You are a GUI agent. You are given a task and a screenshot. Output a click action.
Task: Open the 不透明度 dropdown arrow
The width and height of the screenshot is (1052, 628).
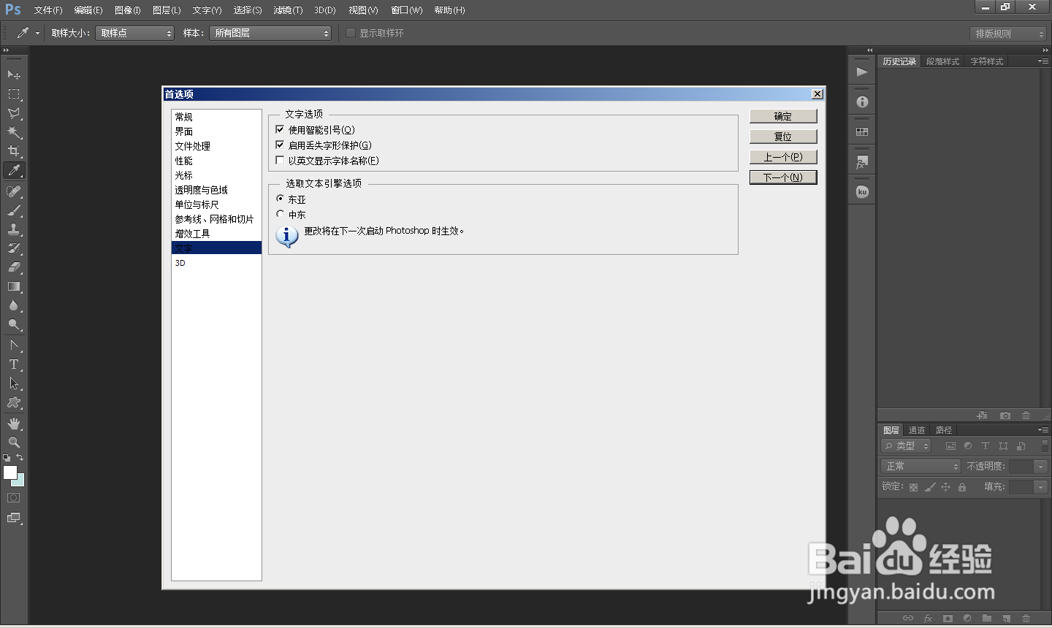1041,466
